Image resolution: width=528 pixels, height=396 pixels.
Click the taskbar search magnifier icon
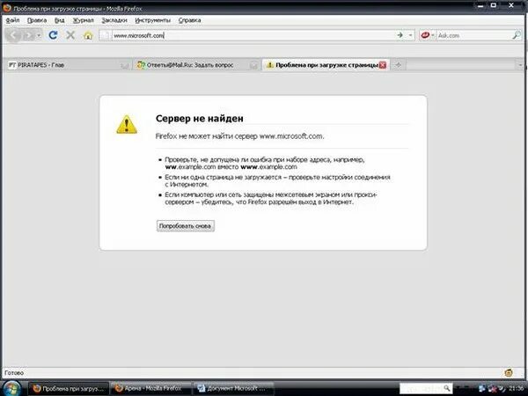point(447,388)
